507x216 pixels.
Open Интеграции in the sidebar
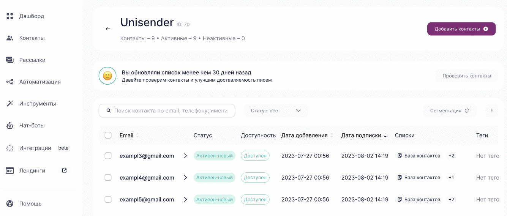[x=35, y=148]
